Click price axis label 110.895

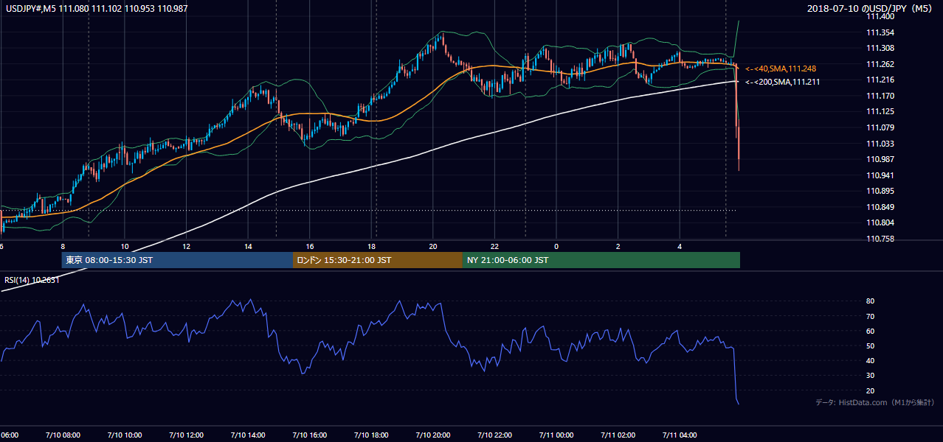click(880, 191)
